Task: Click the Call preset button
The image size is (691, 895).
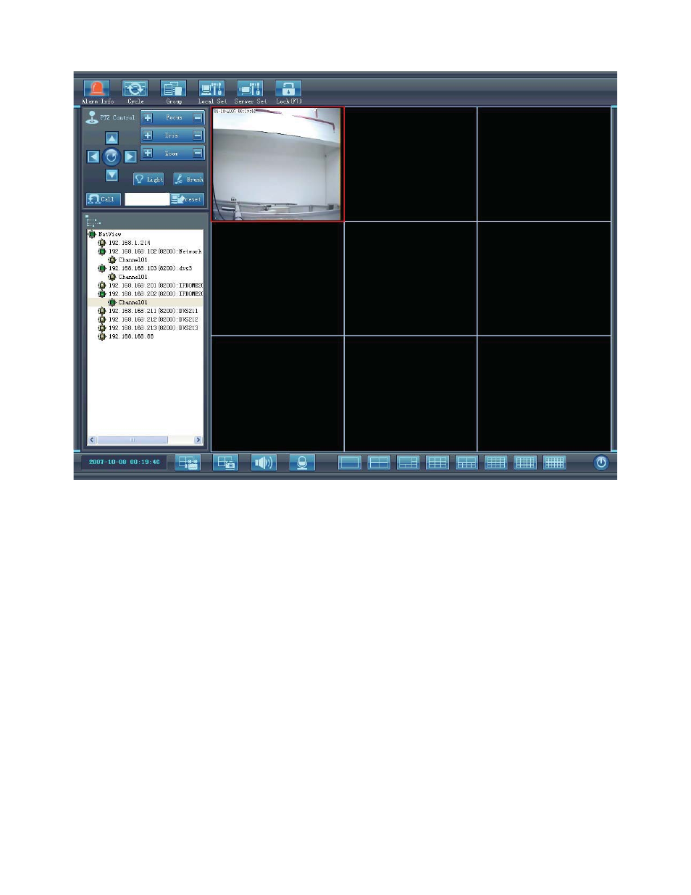Action: (x=104, y=199)
